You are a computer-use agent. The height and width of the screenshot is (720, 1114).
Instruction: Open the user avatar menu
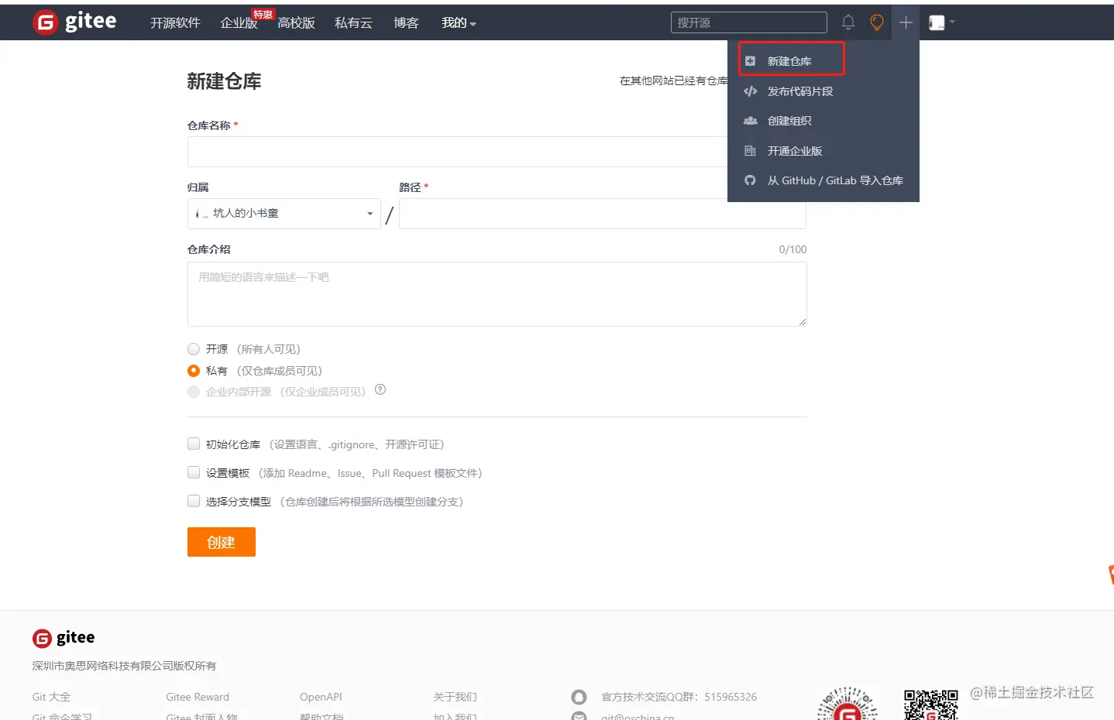[x=941, y=22]
